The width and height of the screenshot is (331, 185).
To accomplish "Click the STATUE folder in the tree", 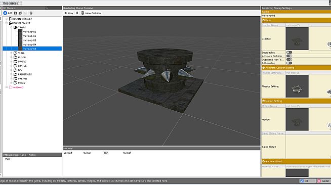I will tap(20, 66).
